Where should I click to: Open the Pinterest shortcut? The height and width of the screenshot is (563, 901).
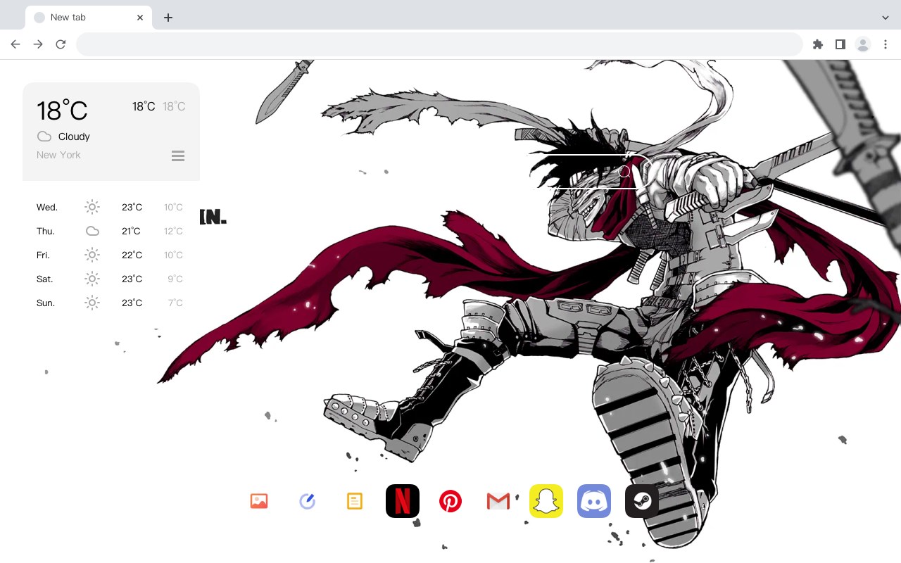coord(450,501)
